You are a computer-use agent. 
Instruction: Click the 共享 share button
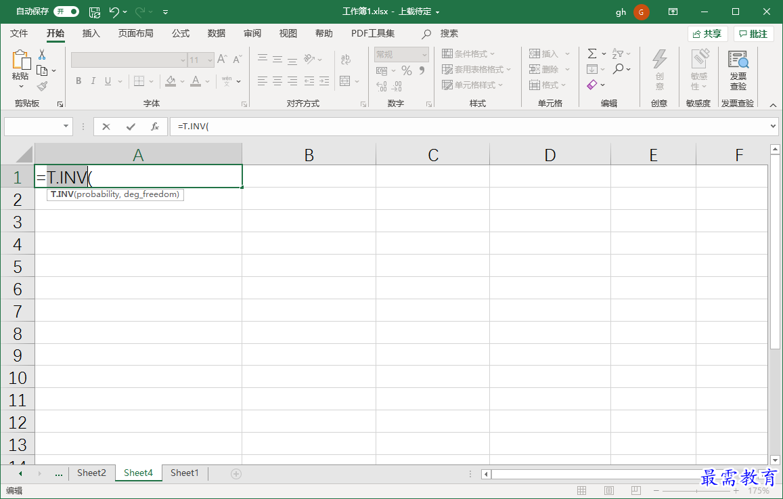[x=708, y=34]
